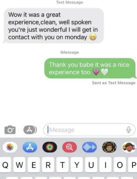Tap the O key on keyboard
This screenshot has height=179, width=137.
tap(120, 165)
